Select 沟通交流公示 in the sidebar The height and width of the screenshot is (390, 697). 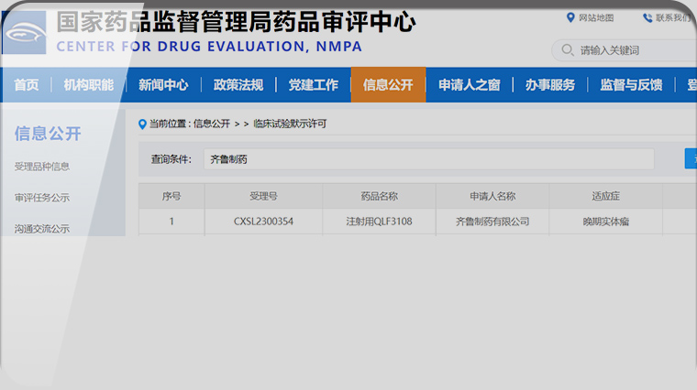click(x=42, y=229)
